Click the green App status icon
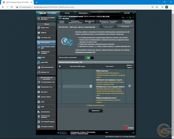The image size is (174, 139). 123,17
